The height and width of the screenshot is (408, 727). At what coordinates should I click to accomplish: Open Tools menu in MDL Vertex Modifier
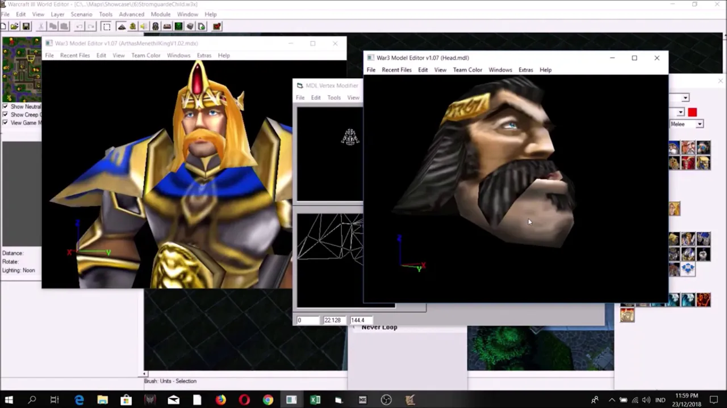click(334, 97)
